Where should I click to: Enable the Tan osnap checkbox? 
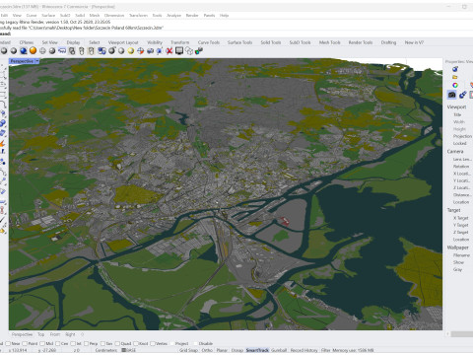[x=102, y=343]
